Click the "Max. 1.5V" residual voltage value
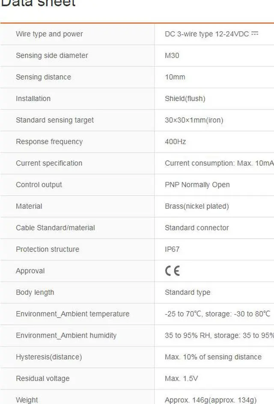 tap(181, 378)
